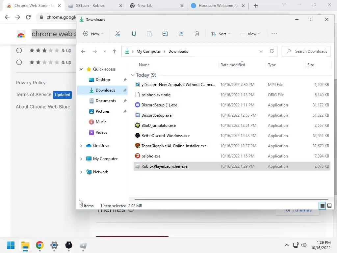The image size is (337, 253).
Task: Click the Share icon in Explorer toolbar
Action: click(181, 34)
